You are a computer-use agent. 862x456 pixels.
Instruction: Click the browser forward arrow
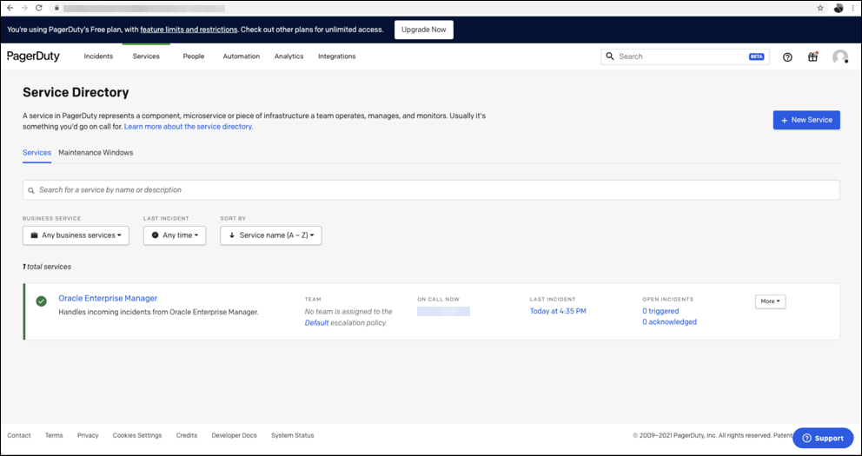tap(24, 8)
